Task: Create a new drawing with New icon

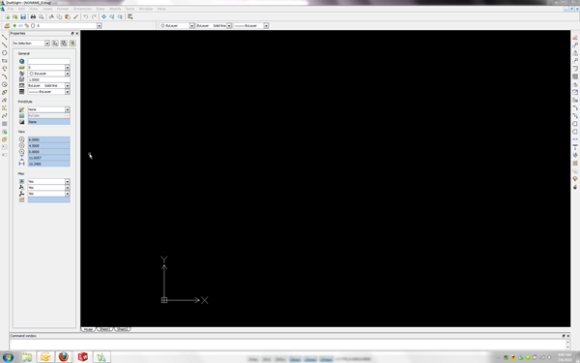Action: click(x=7, y=16)
